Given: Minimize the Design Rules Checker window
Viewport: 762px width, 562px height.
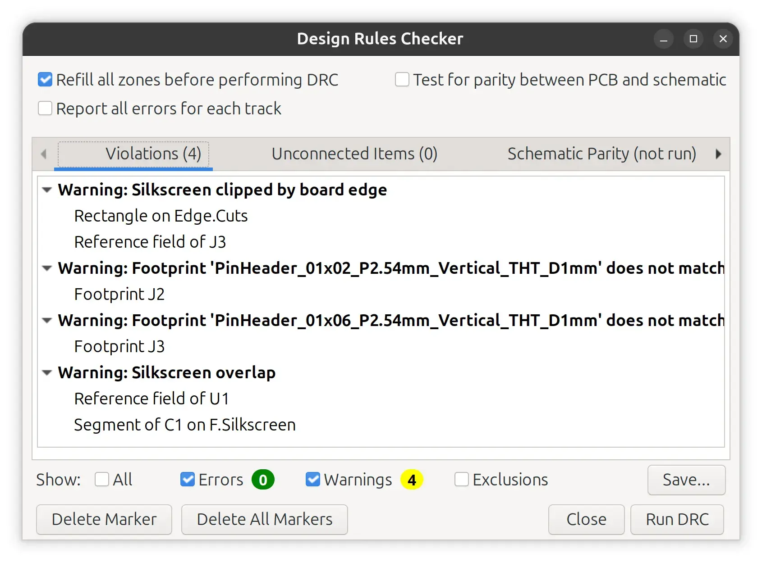Looking at the screenshot, I should pyautogui.click(x=663, y=39).
